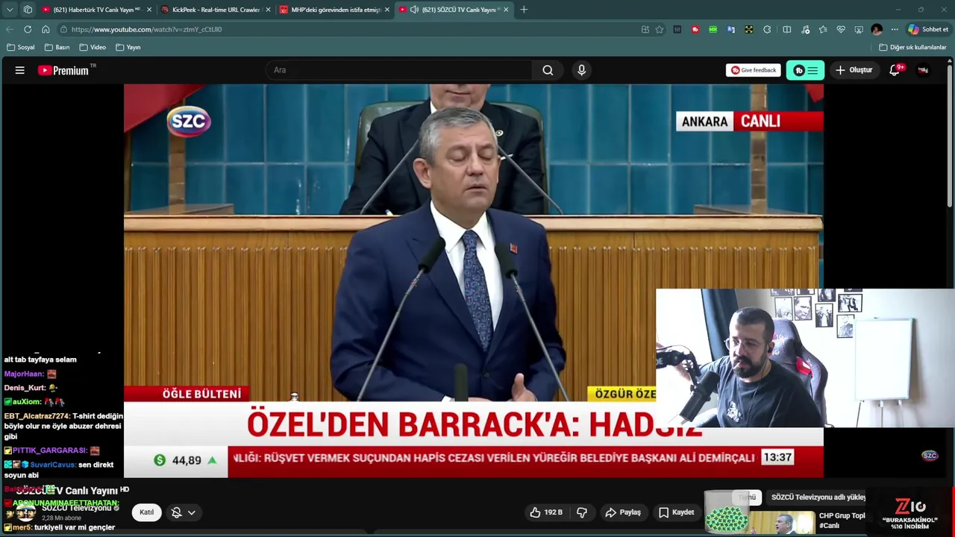The image size is (955, 537).
Task: Open Sohbet et Copilot chat button
Action: point(927,29)
